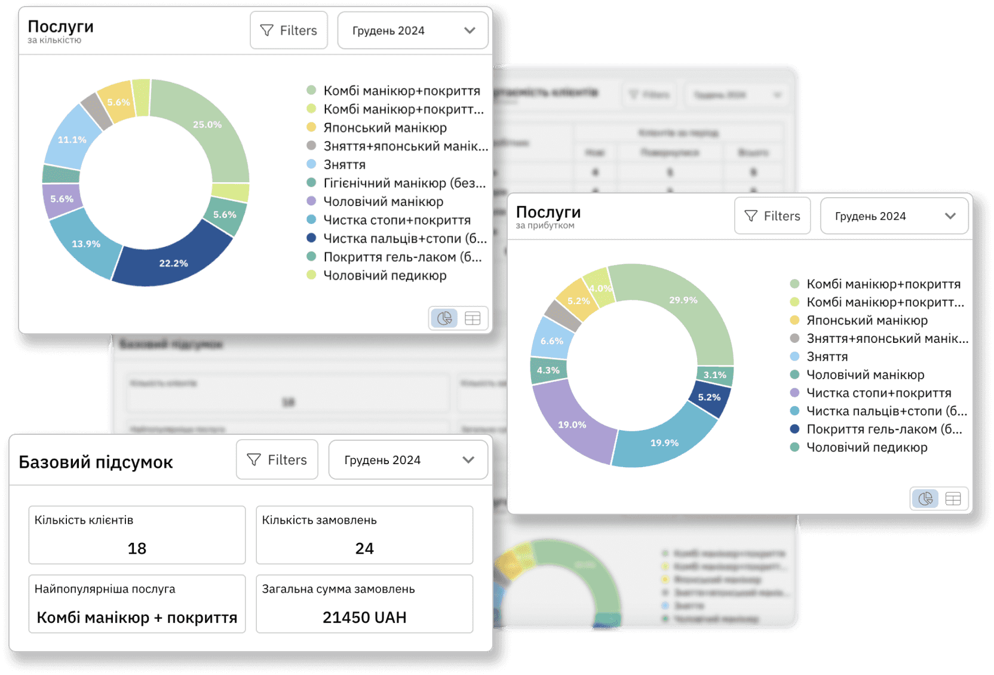Click the 22.2% dark blue segment of quantity donut

[173, 263]
